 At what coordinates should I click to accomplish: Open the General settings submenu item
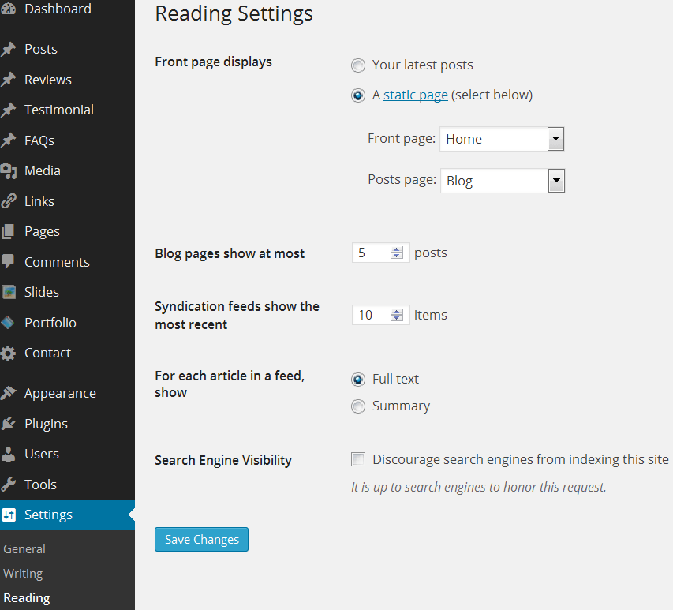pyautogui.click(x=24, y=549)
